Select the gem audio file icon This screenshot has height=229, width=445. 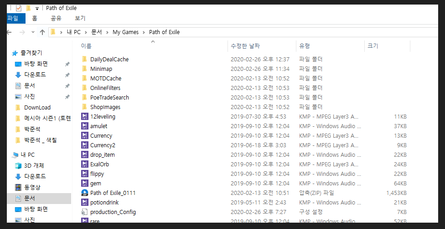[x=84, y=183]
